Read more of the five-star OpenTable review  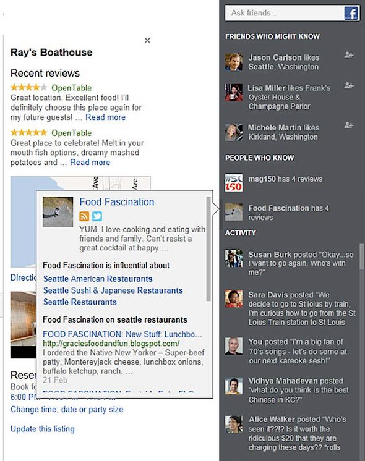click(90, 163)
